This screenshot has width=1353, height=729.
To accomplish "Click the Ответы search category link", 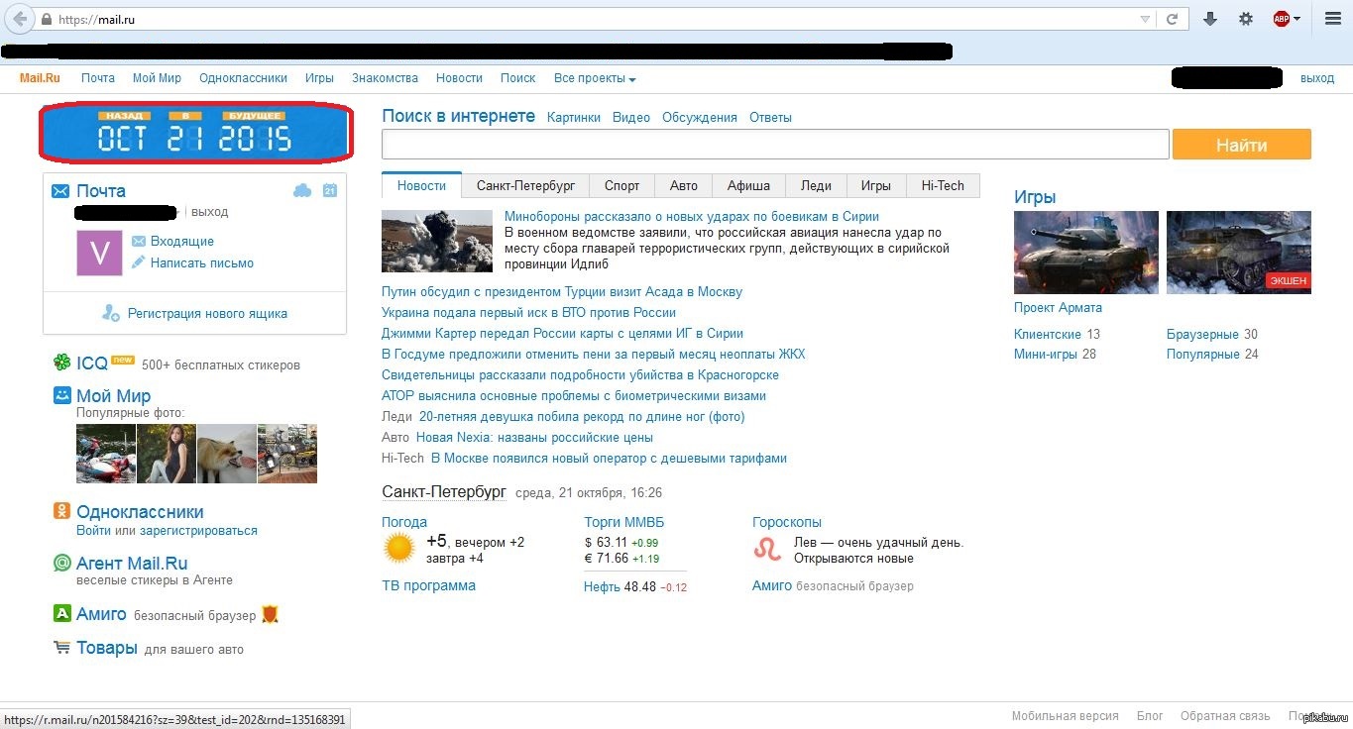I will coord(770,117).
